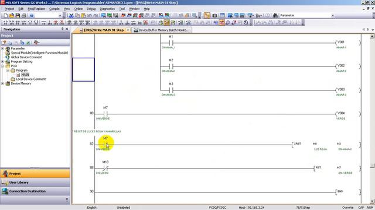
Task: Click Host-192.168.3.24 in status bar
Action: tap(251, 208)
